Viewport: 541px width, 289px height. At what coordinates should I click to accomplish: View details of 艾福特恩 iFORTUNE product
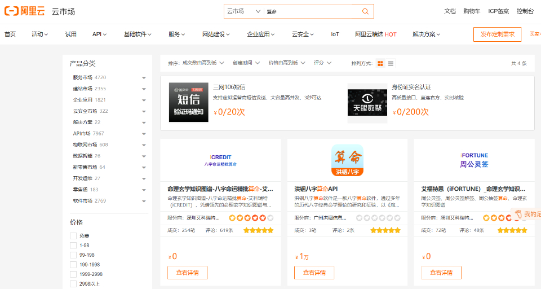[441, 273]
